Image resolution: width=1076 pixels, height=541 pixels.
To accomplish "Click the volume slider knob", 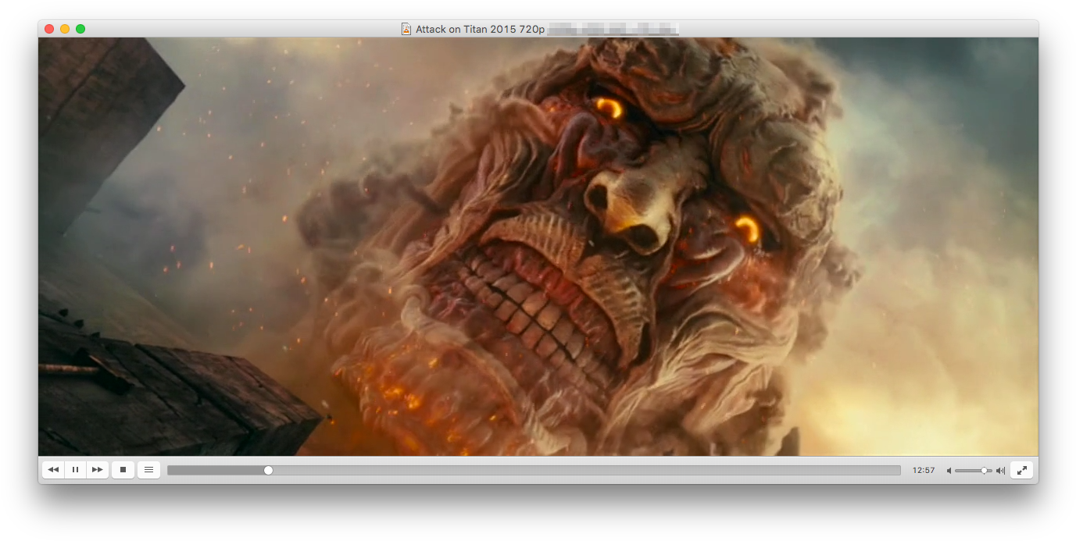I will (984, 471).
